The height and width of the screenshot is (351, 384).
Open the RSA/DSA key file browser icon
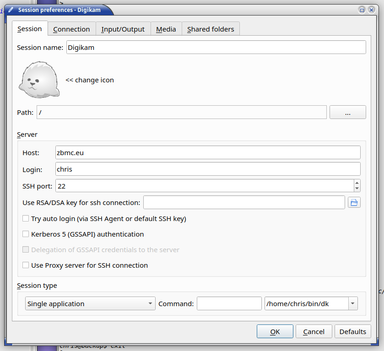pyautogui.click(x=354, y=203)
